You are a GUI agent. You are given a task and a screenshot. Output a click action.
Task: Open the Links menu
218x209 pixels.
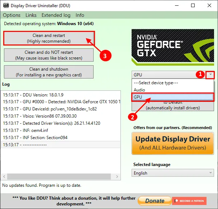coord(31,15)
